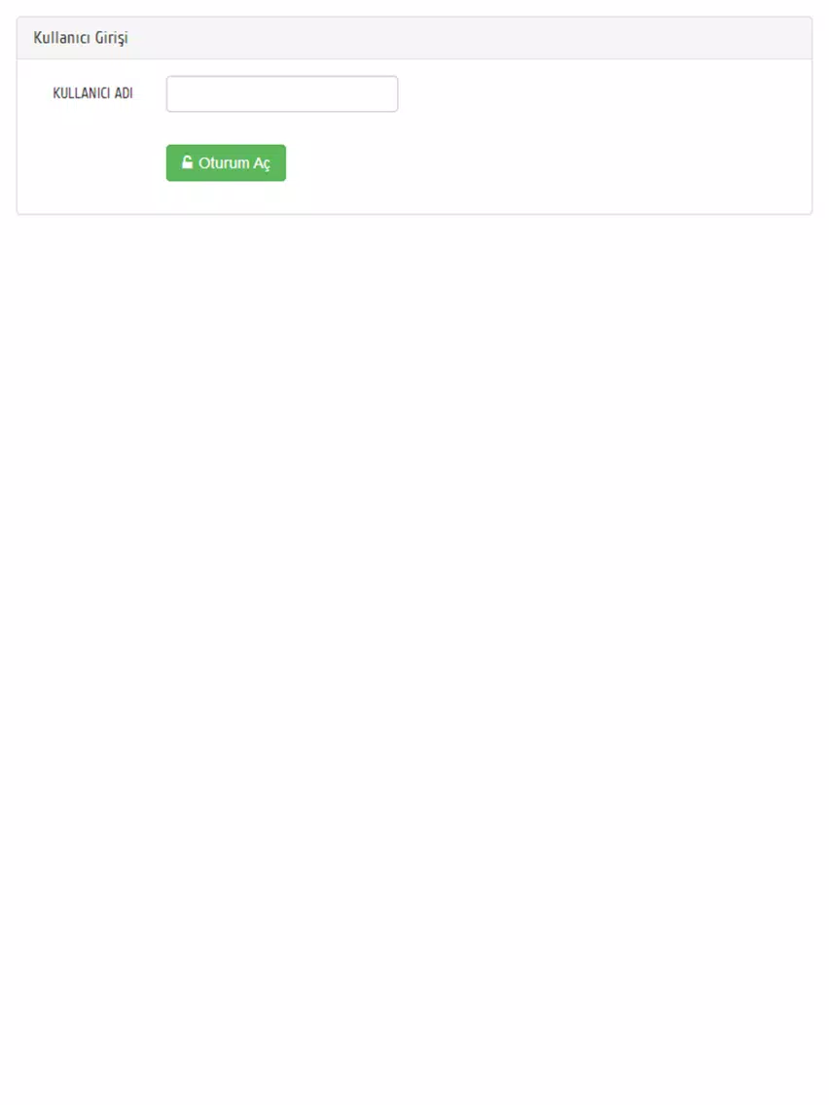The image size is (829, 1105).
Task: Open session via the Oturum Aç text
Action: (x=234, y=162)
